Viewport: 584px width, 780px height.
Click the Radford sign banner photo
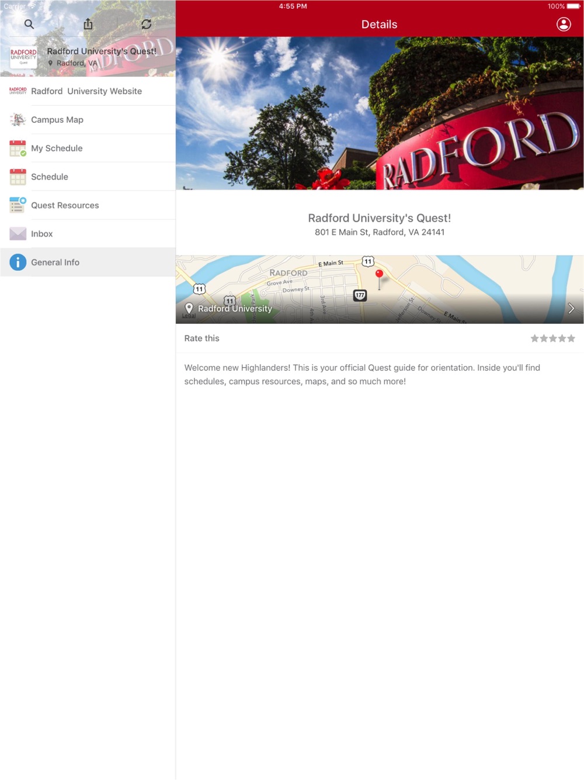380,113
